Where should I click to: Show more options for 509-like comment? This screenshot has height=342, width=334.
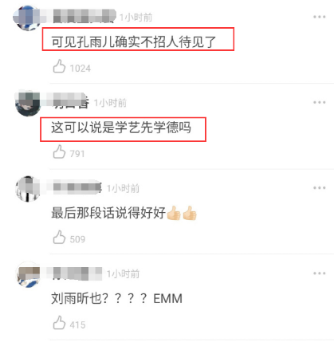(x=319, y=188)
